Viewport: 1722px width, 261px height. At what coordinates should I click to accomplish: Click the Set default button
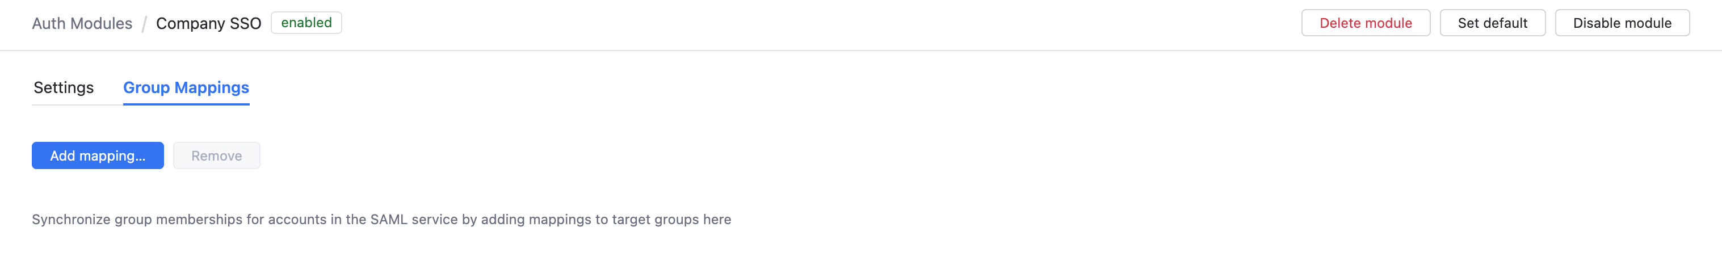click(1492, 23)
